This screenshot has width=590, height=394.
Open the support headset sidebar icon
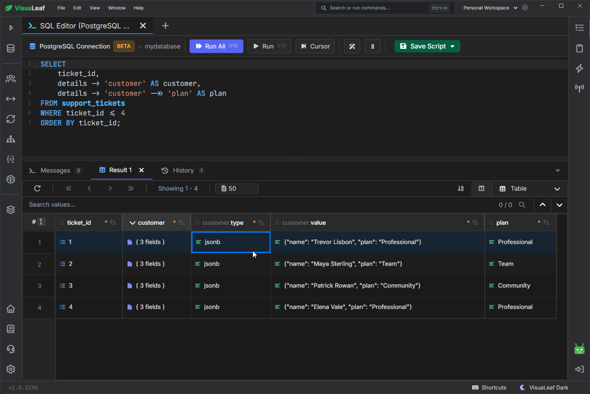(11, 349)
